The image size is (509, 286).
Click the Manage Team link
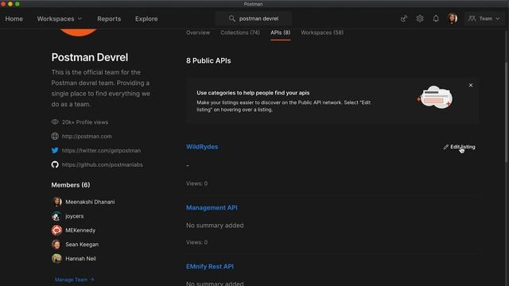[74, 280]
